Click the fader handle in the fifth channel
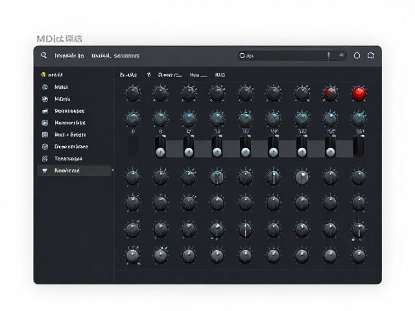This screenshot has height=311, width=415. (245, 152)
